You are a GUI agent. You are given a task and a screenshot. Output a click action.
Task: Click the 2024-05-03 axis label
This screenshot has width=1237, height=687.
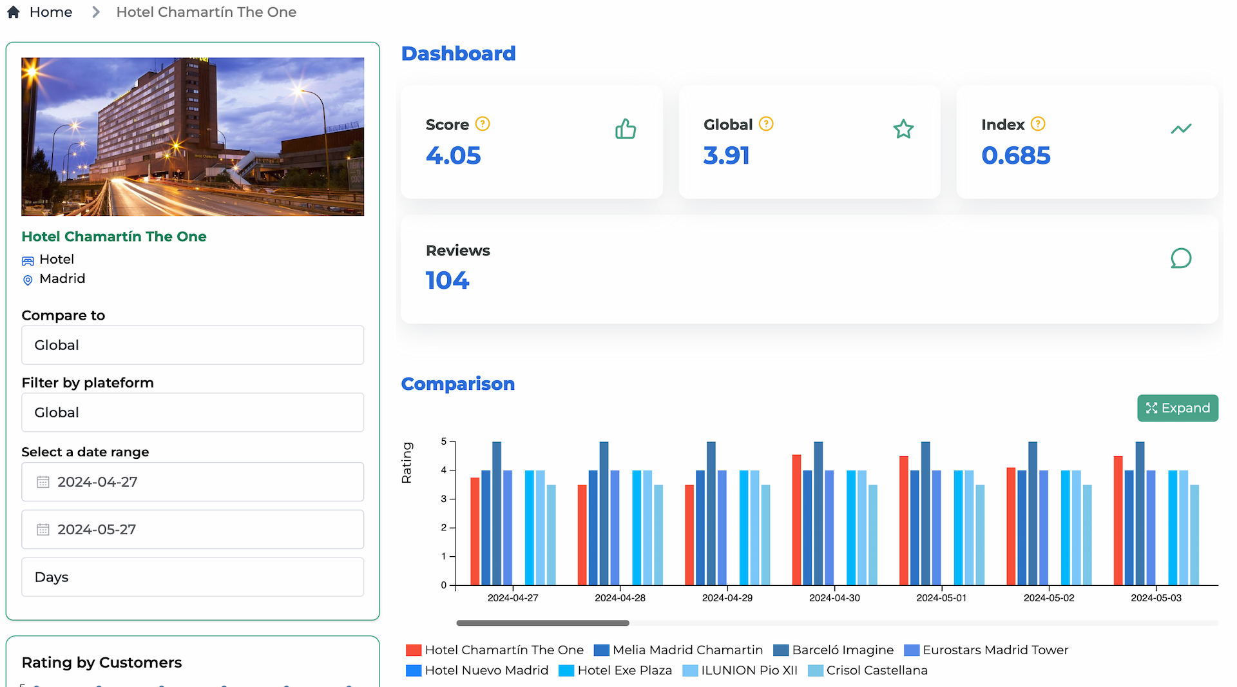(1156, 598)
